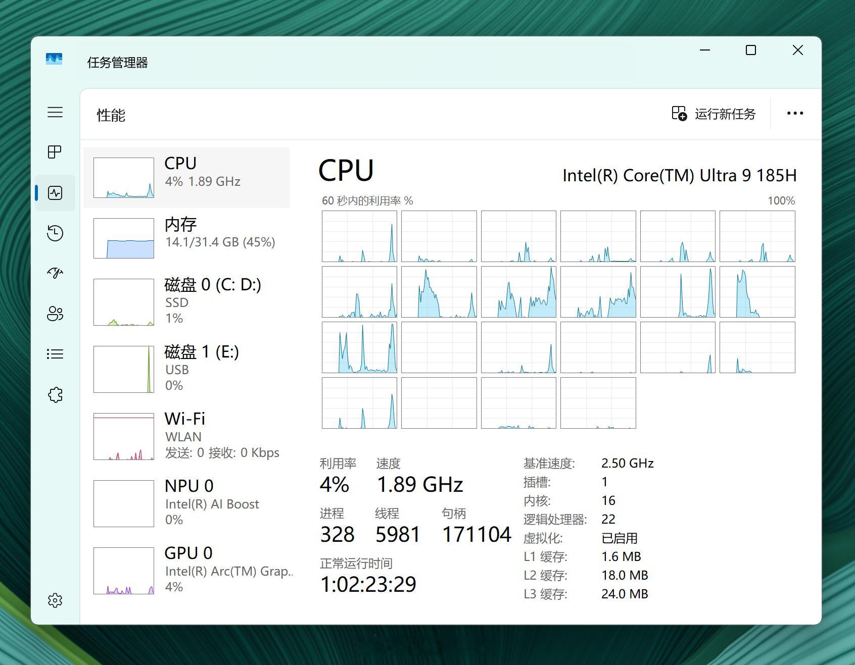Click the Intel(R) Core(TM) Ultra 9 185H label

680,175
